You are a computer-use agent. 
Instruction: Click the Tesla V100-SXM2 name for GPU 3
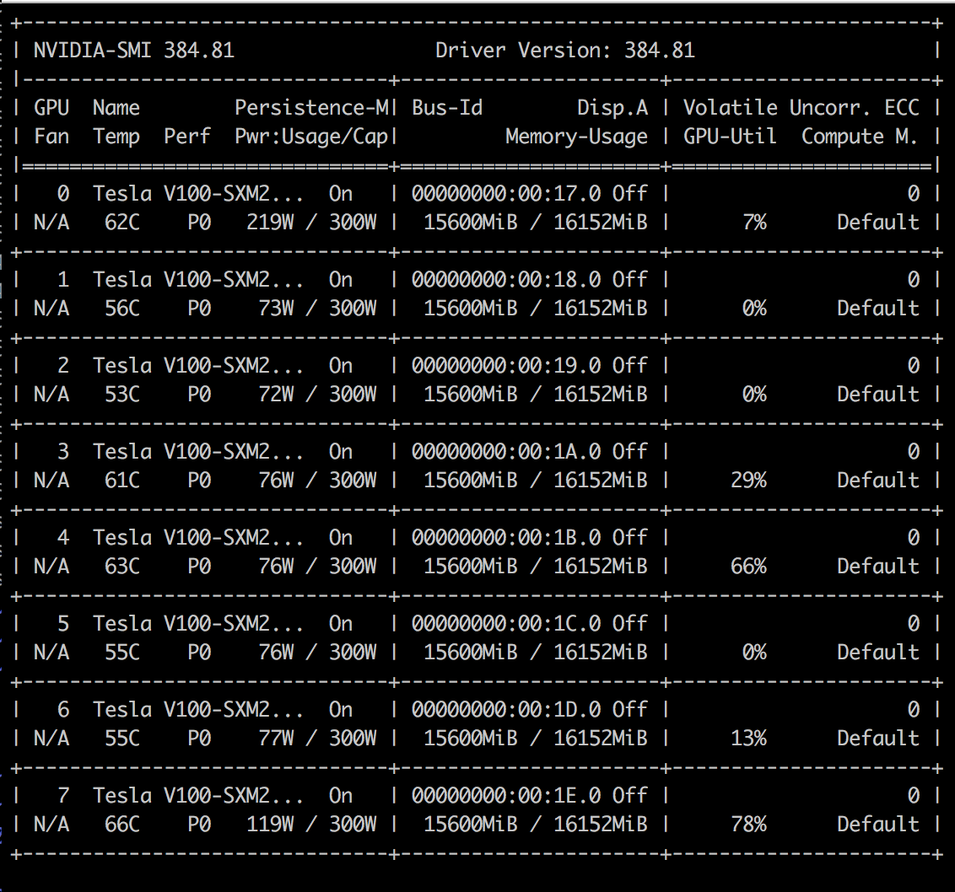pos(198,452)
